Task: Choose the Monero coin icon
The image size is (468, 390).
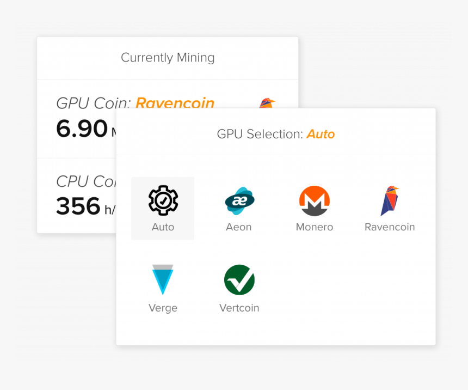Action: [314, 200]
